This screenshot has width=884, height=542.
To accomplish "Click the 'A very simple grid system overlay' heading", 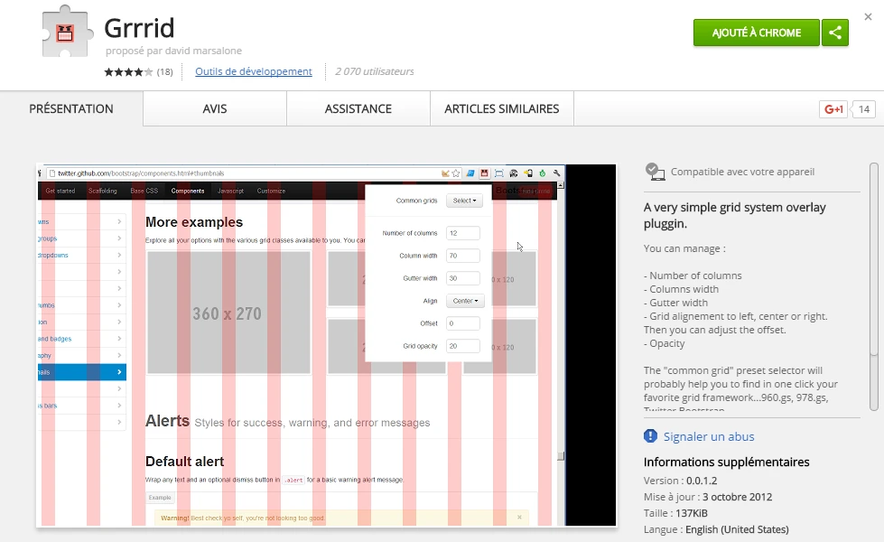I will [735, 215].
